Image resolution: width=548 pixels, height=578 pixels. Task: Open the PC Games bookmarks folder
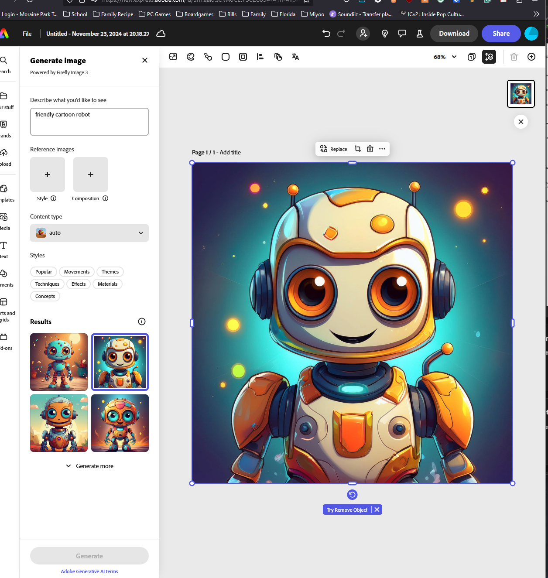(155, 14)
